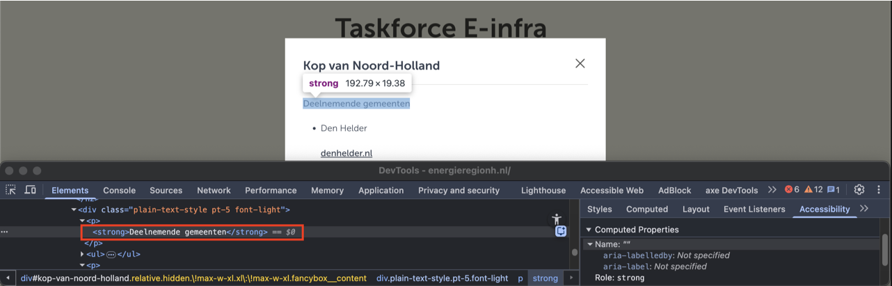Screen dimensions: 892x286
Task: Open DevTools settings gear
Action: coord(859,190)
